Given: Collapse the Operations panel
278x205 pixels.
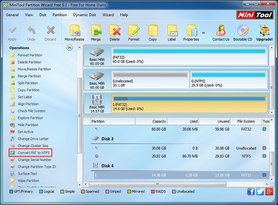Looking at the screenshot, I should pos(69,48).
